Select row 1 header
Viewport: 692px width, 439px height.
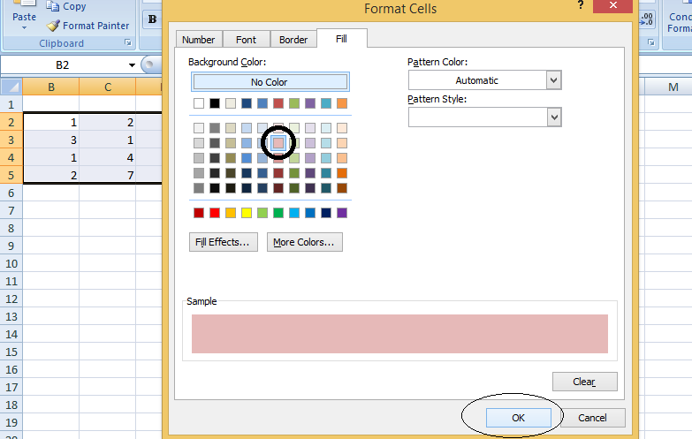11,104
